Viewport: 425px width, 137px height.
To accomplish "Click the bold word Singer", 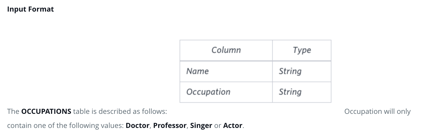I will (x=201, y=125).
